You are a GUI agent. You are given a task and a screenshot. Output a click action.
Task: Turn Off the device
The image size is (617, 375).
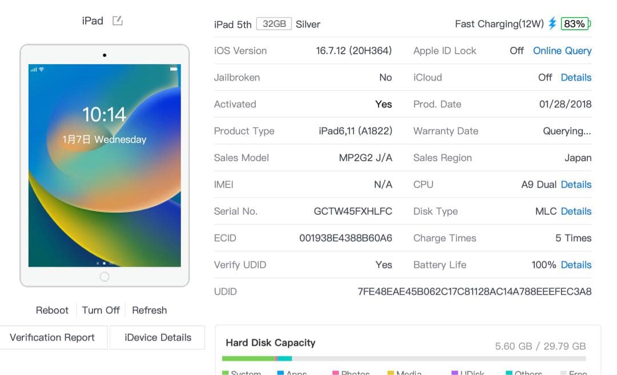pyautogui.click(x=101, y=310)
